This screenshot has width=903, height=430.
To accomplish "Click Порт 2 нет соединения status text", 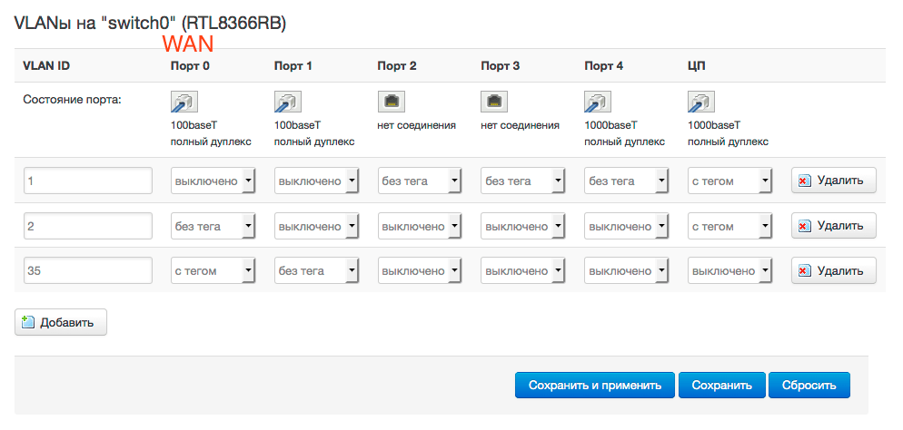I will pos(416,125).
